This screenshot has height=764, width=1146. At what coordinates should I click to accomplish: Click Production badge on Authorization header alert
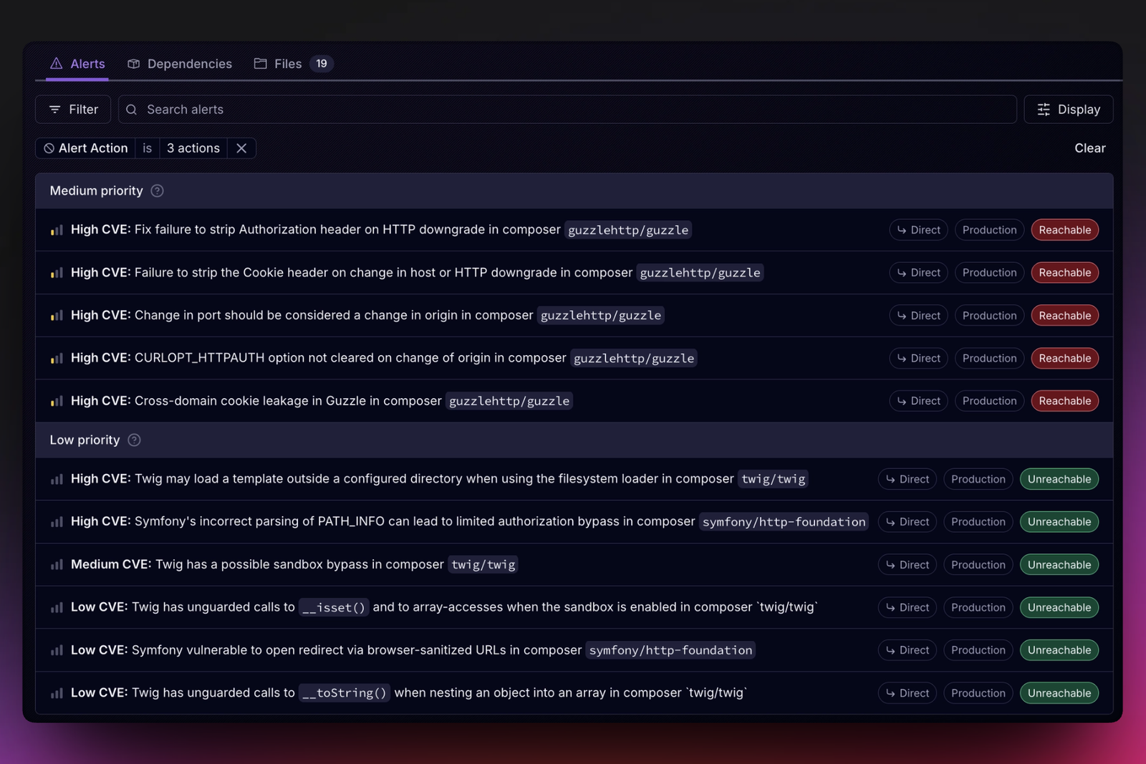[989, 230]
